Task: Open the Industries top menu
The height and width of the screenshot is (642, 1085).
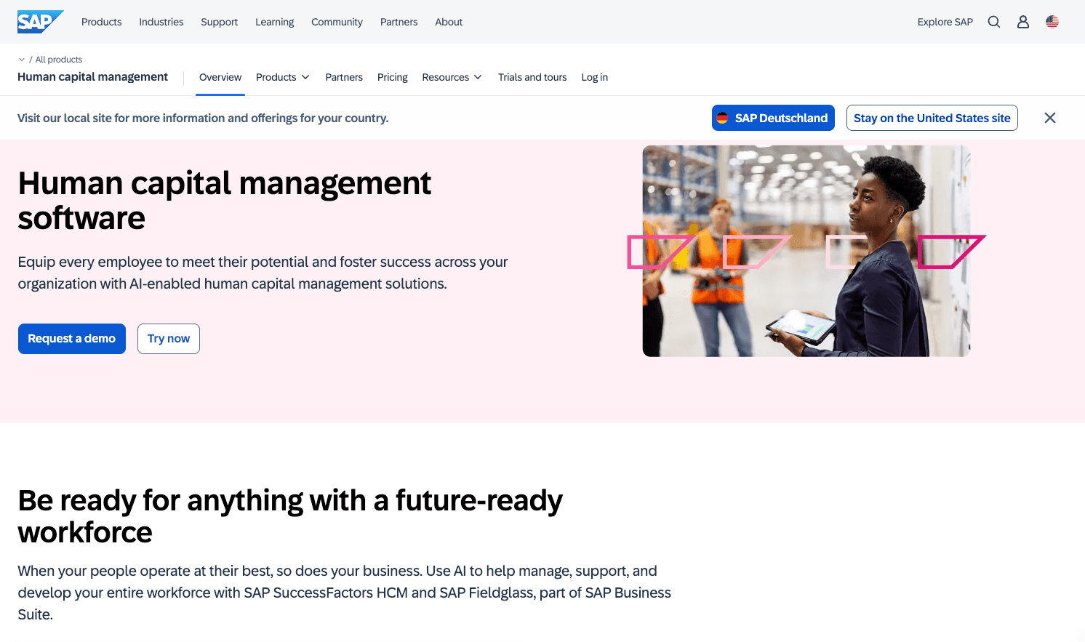Action: (x=161, y=22)
